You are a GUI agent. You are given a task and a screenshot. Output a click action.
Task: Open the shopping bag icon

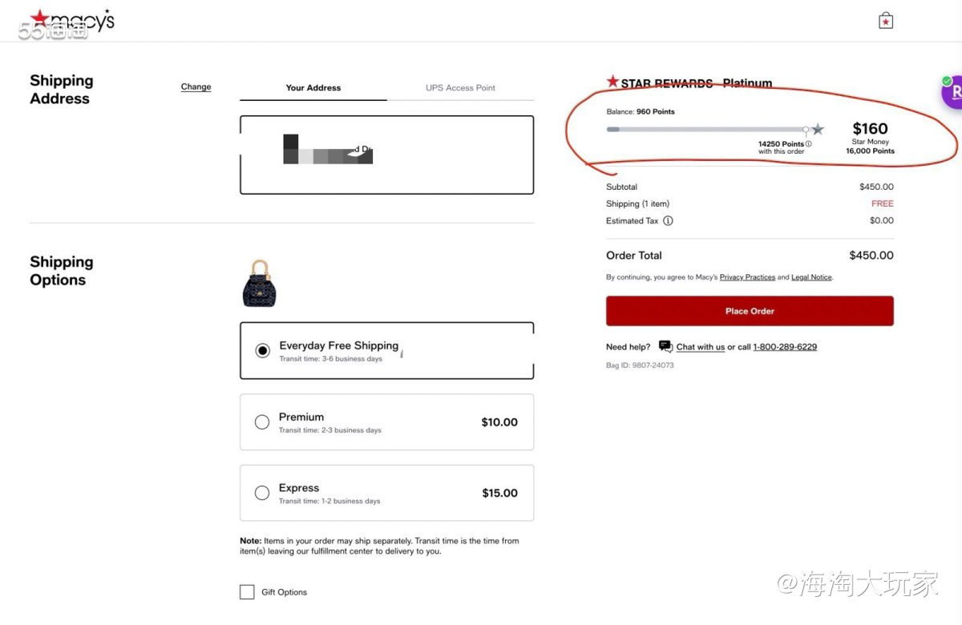885,20
